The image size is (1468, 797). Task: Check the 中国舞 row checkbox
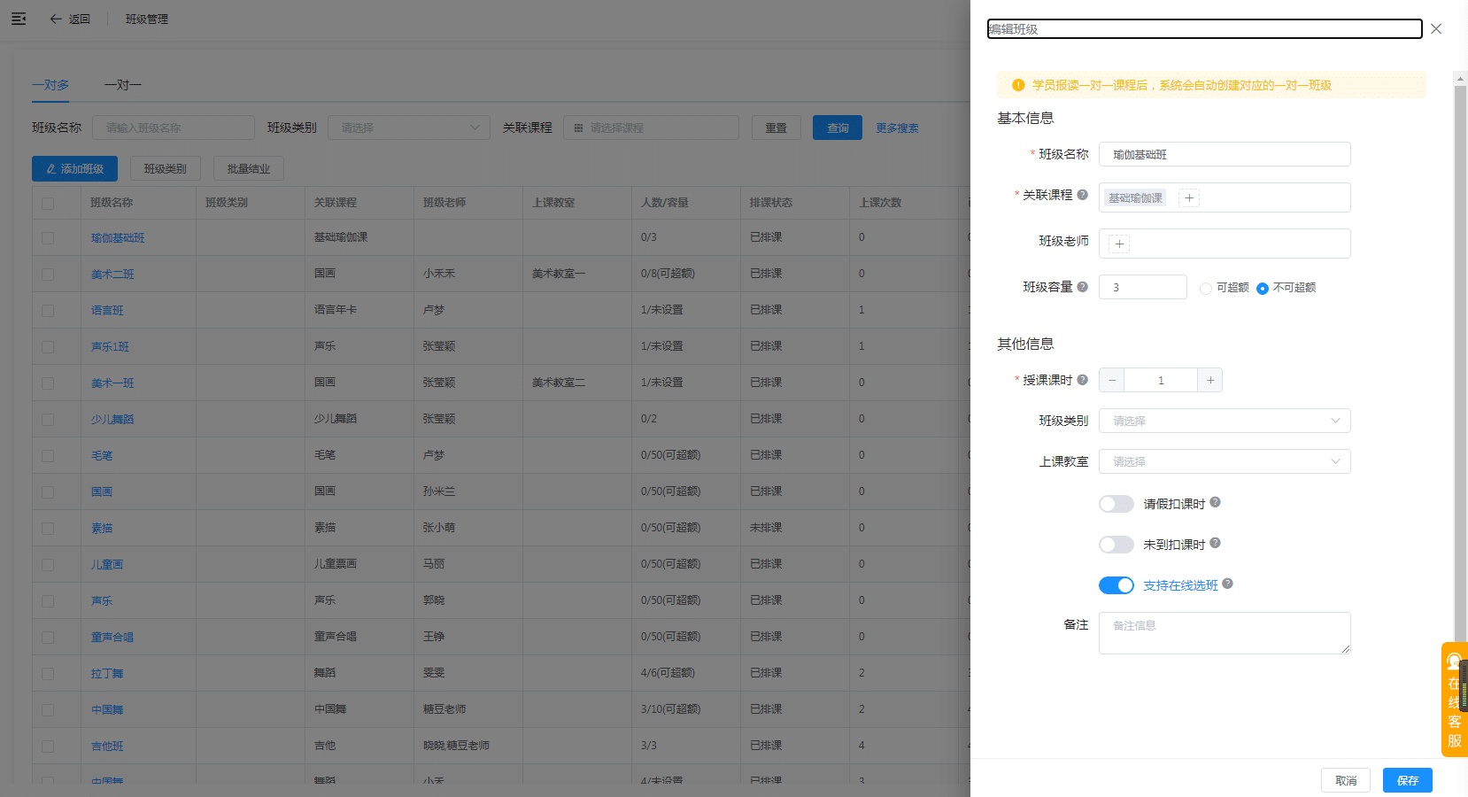click(x=48, y=710)
